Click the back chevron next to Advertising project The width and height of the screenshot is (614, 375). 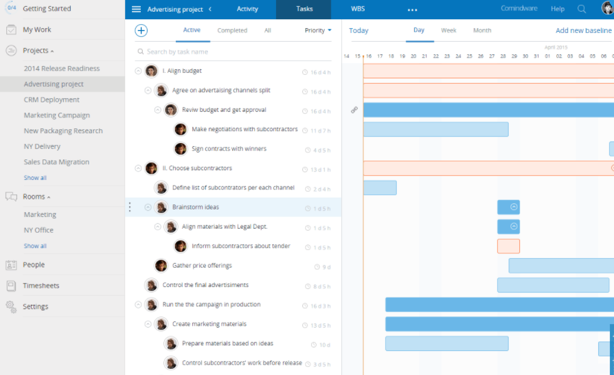210,9
